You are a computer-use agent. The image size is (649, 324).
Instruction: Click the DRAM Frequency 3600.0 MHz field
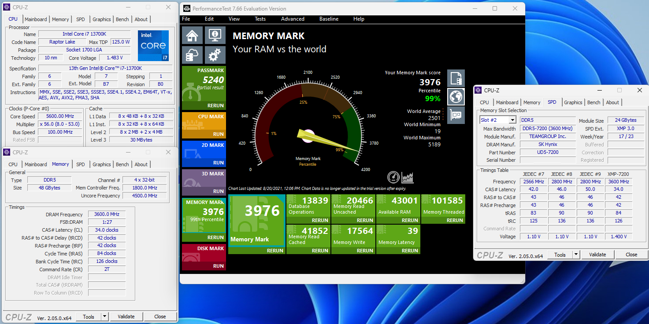107,214
